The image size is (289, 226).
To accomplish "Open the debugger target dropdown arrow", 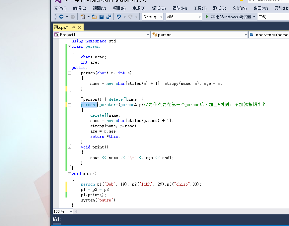I will tap(254, 17).
